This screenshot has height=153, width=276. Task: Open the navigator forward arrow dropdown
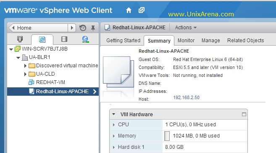72,28
